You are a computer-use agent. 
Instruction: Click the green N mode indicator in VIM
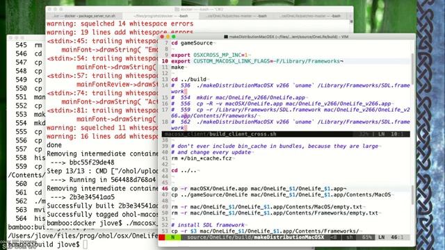click(x=172, y=237)
